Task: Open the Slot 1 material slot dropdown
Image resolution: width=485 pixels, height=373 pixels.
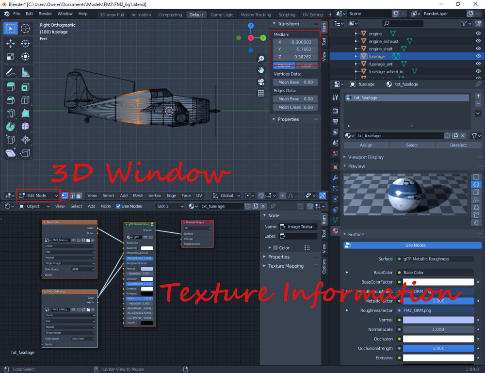Action: [x=170, y=206]
